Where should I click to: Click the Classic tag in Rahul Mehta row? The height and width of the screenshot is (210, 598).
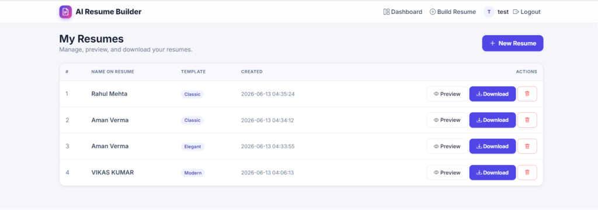tap(192, 94)
